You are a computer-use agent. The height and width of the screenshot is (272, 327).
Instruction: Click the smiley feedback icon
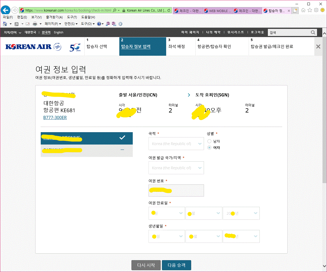[x=323, y=10]
